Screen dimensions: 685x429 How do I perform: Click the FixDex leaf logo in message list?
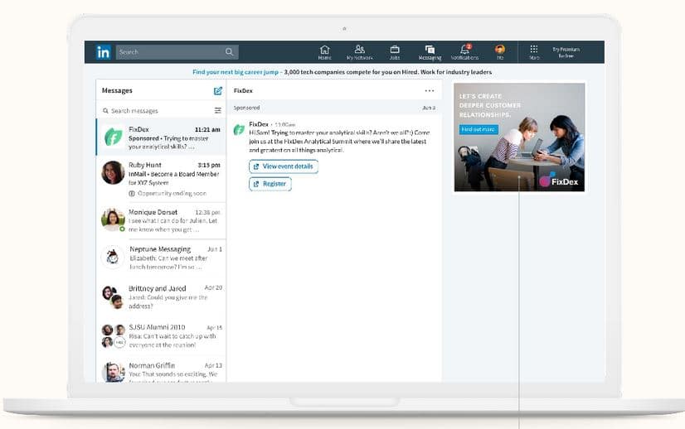pyautogui.click(x=113, y=137)
